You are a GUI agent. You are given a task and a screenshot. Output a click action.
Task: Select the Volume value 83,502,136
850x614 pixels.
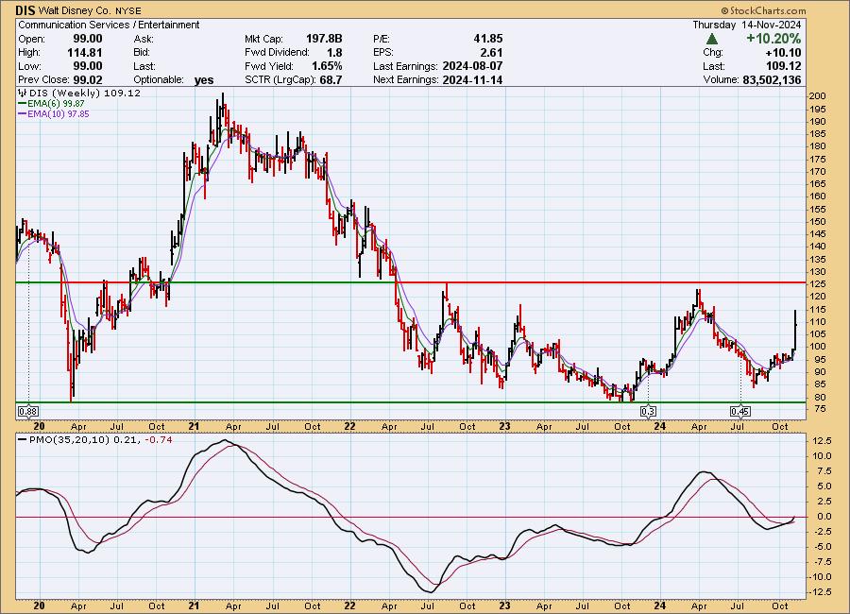click(772, 79)
